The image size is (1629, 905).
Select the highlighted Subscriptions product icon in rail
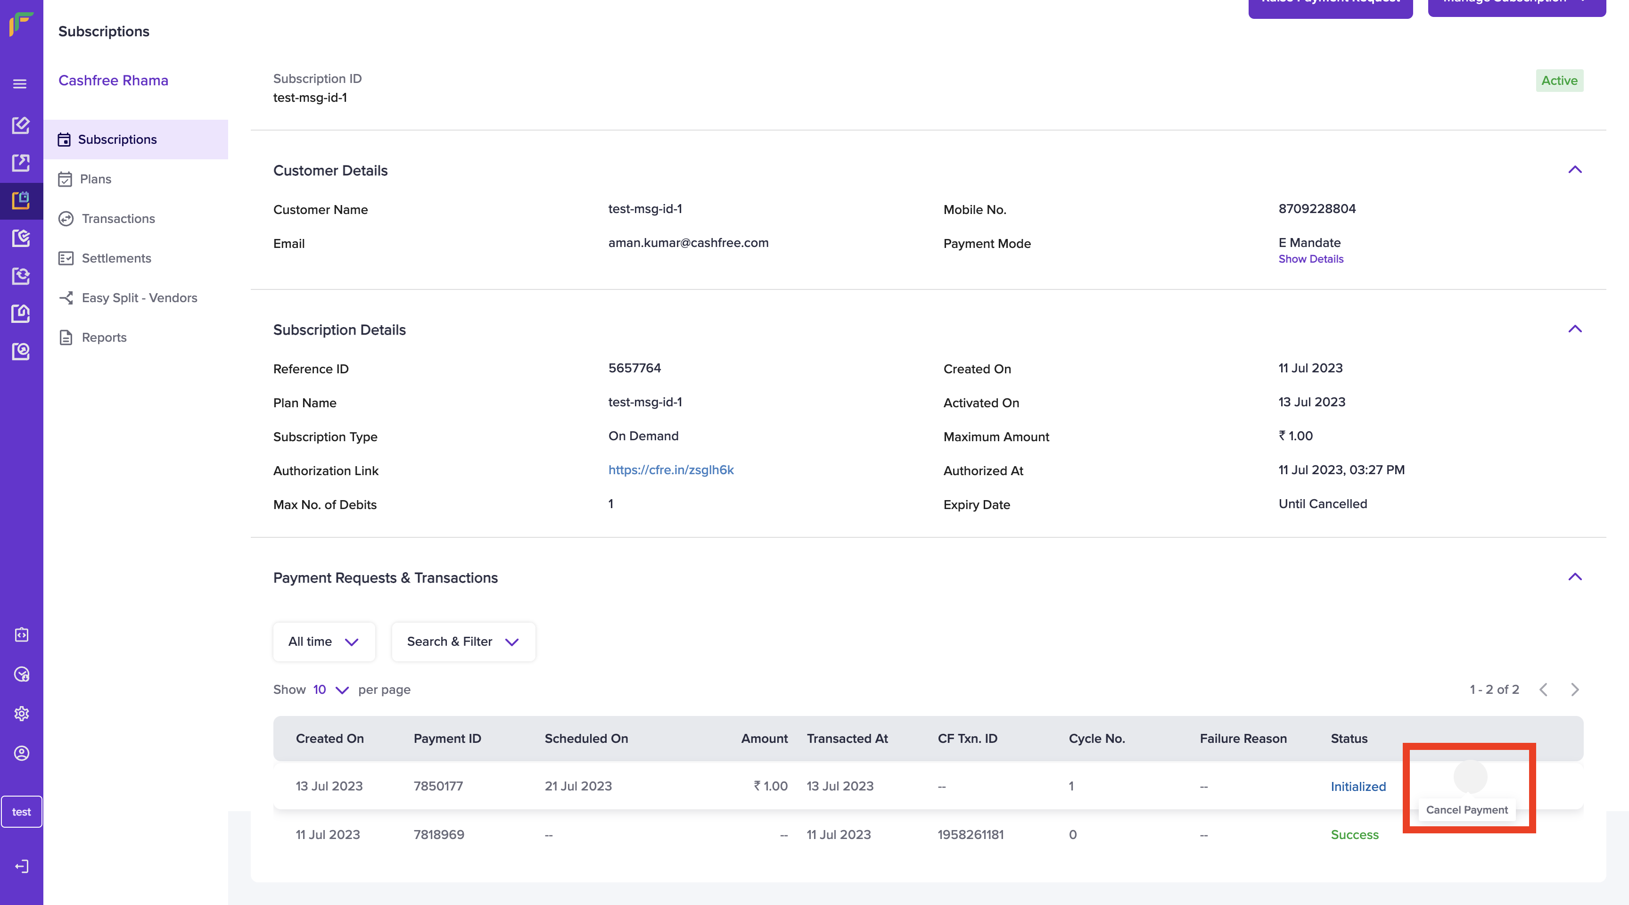(x=21, y=200)
